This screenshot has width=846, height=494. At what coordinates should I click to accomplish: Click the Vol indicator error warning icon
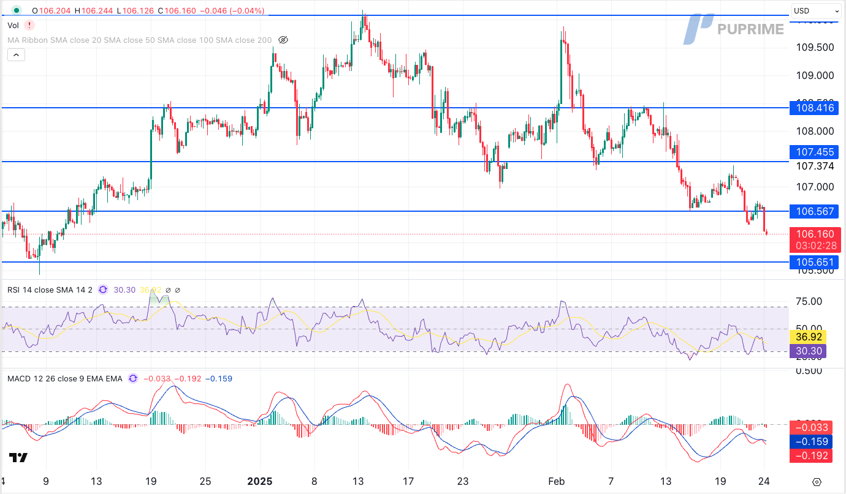29,25
